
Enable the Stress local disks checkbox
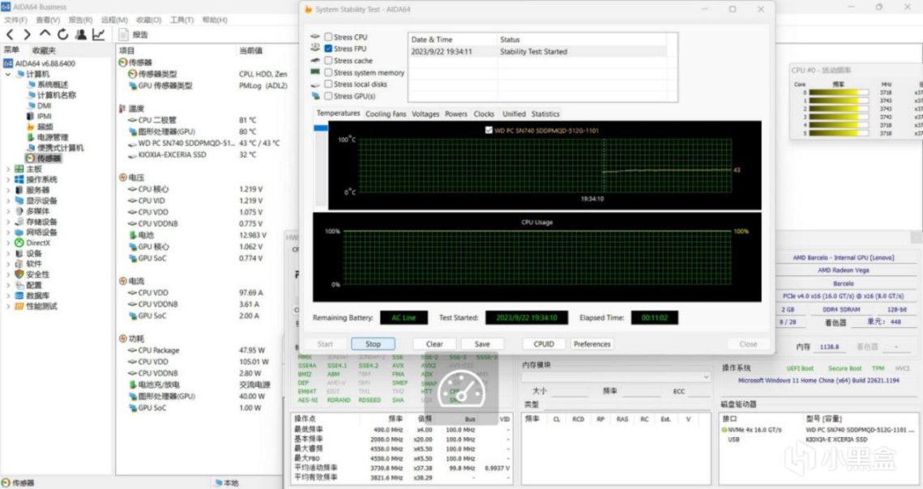pos(328,84)
